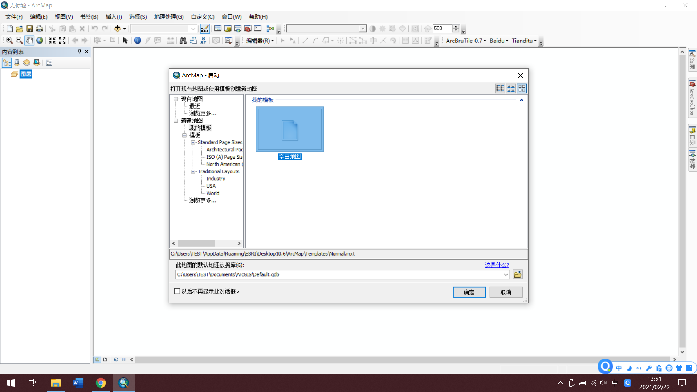The width and height of the screenshot is (697, 392).
Task: Select the 空白地图 blank map thumbnail
Action: [x=290, y=129]
